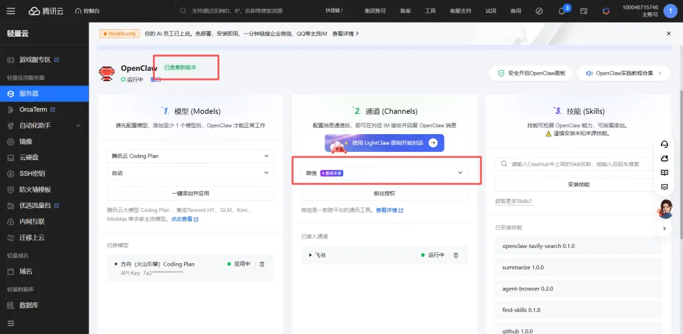
Task: Open 工具 menu in top bar
Action: (x=431, y=11)
